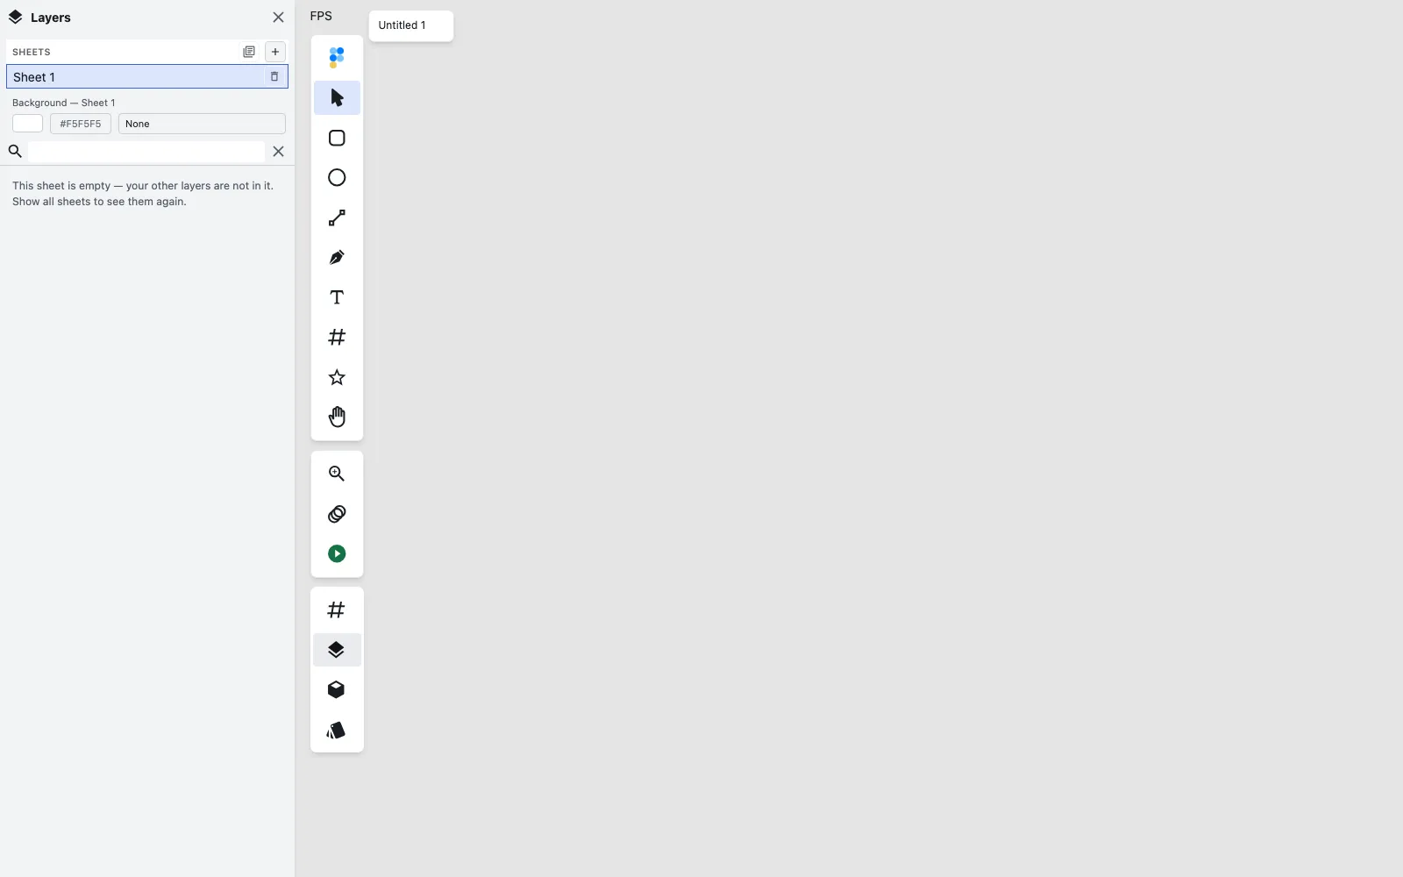Viewport: 1403px width, 877px height.
Task: Click the Untitled 1 document tab
Action: click(411, 25)
